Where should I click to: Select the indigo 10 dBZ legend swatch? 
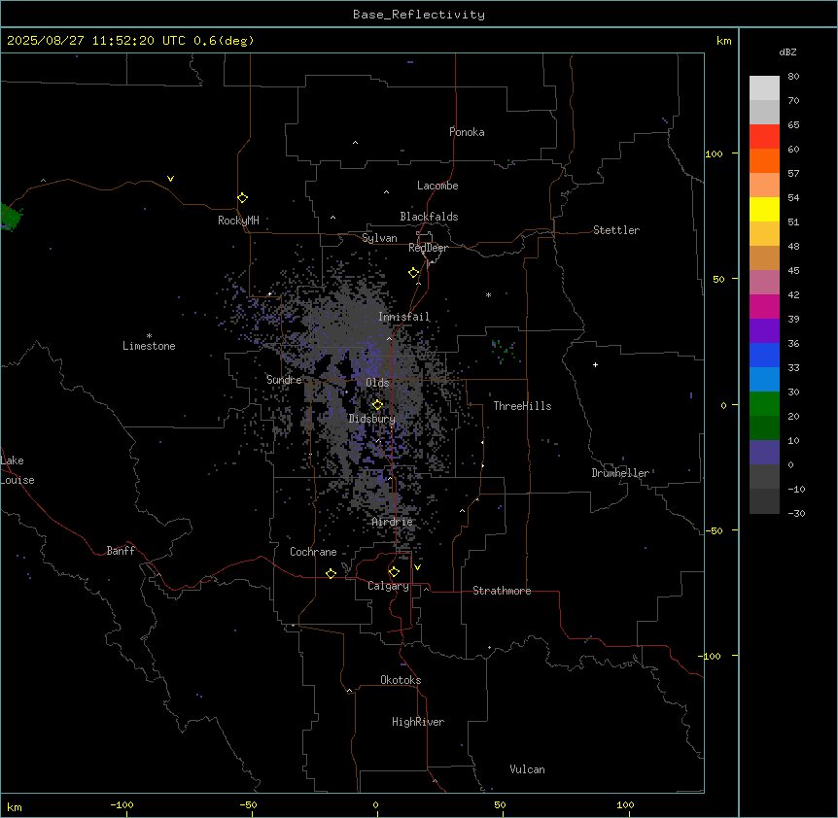(764, 453)
